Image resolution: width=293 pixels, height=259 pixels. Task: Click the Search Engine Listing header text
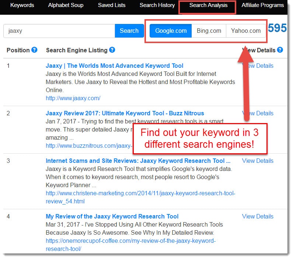click(x=77, y=50)
